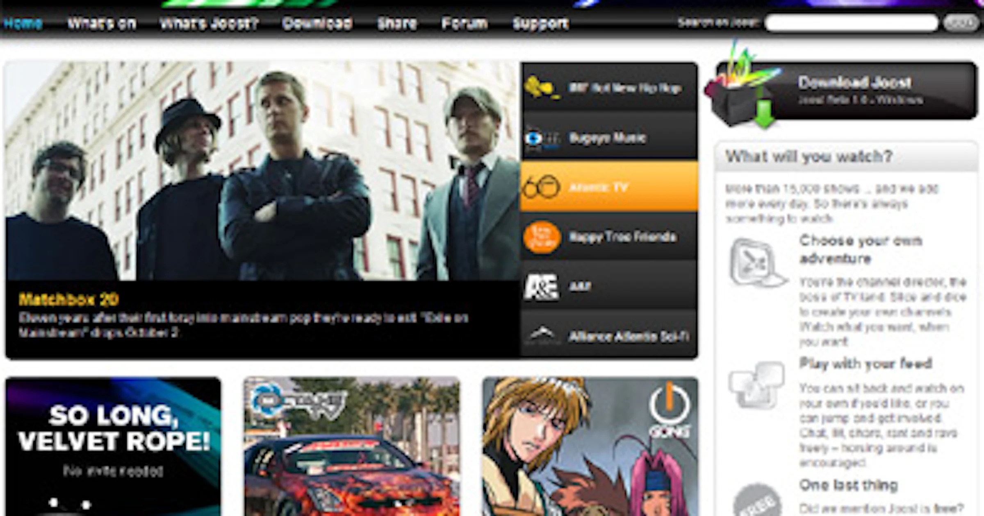Select the highlighted Atlantic TV channel name
Viewport: 984px width, 516px height.
(598, 188)
